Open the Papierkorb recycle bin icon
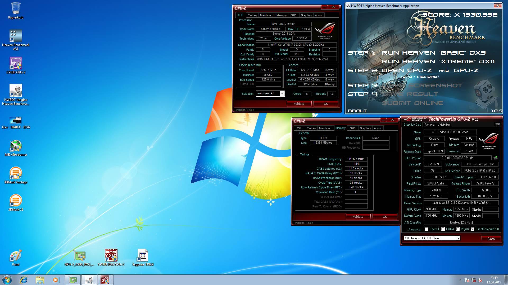The height and width of the screenshot is (285, 508). pyautogui.click(x=16, y=11)
